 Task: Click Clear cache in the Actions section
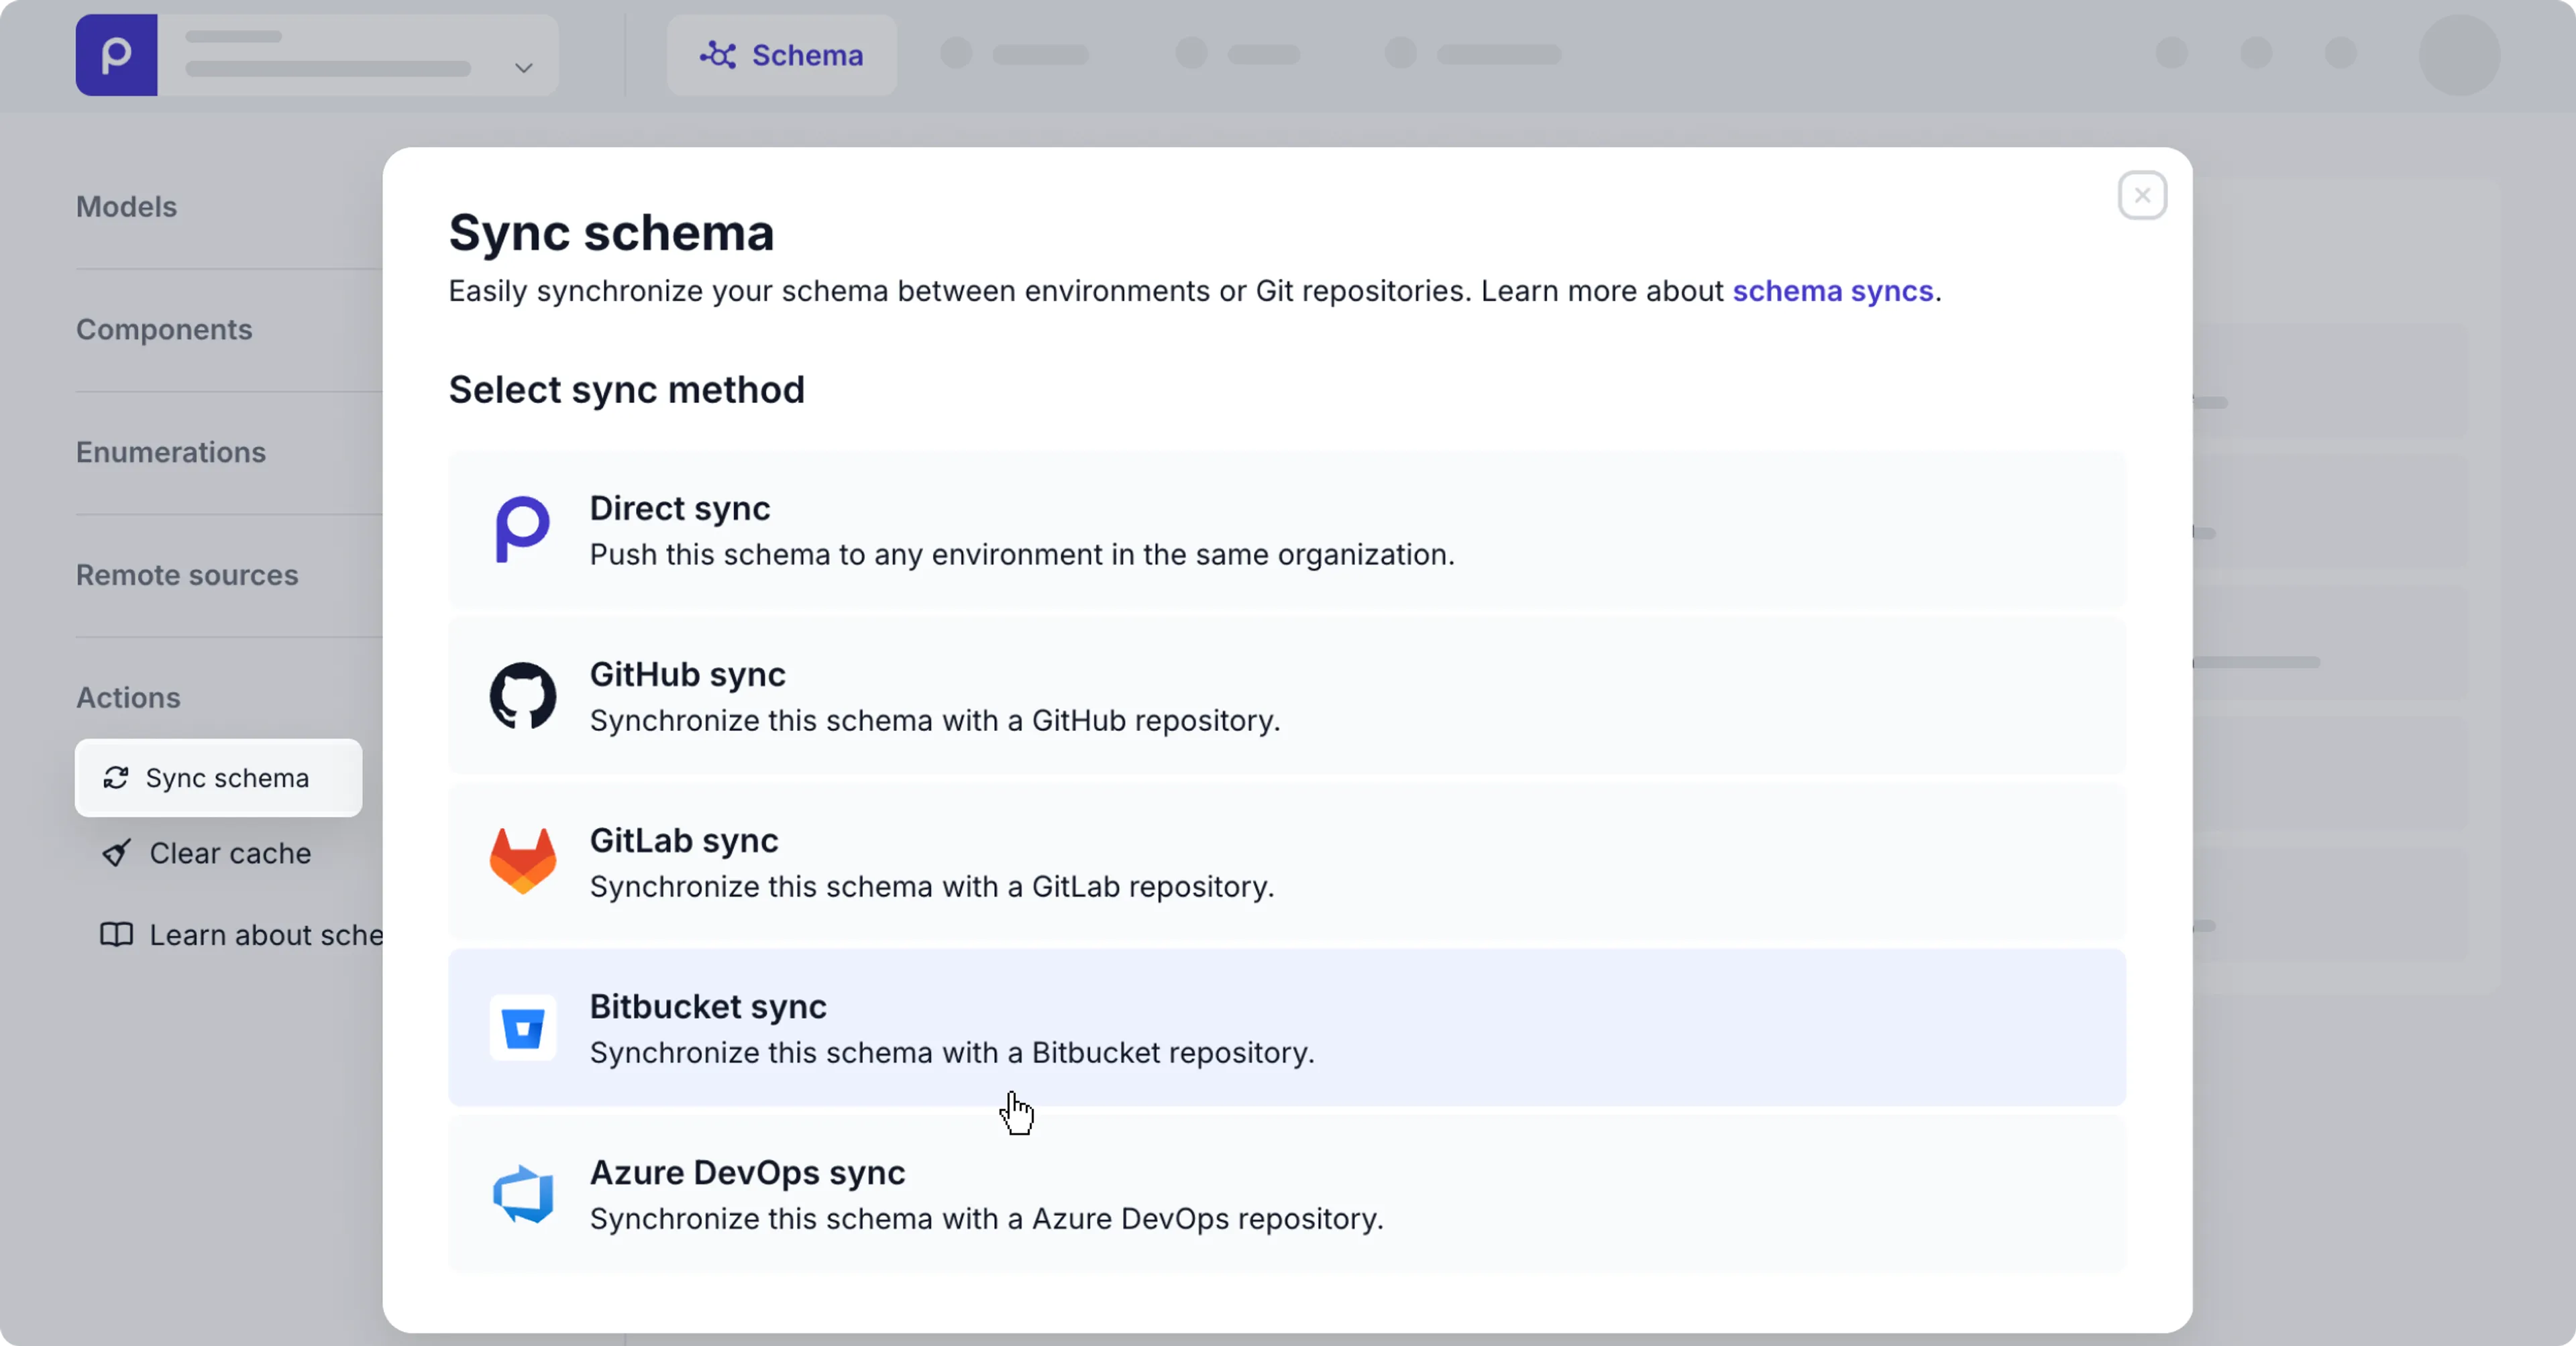tap(230, 854)
